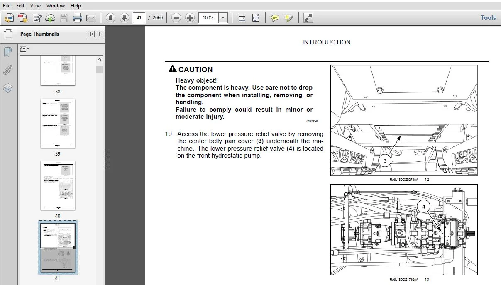Select page 40 thumbnail
501x285 pixels.
coord(58,185)
